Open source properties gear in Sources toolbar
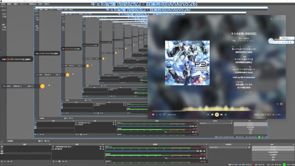This screenshot has width=295, height=166. (59, 162)
